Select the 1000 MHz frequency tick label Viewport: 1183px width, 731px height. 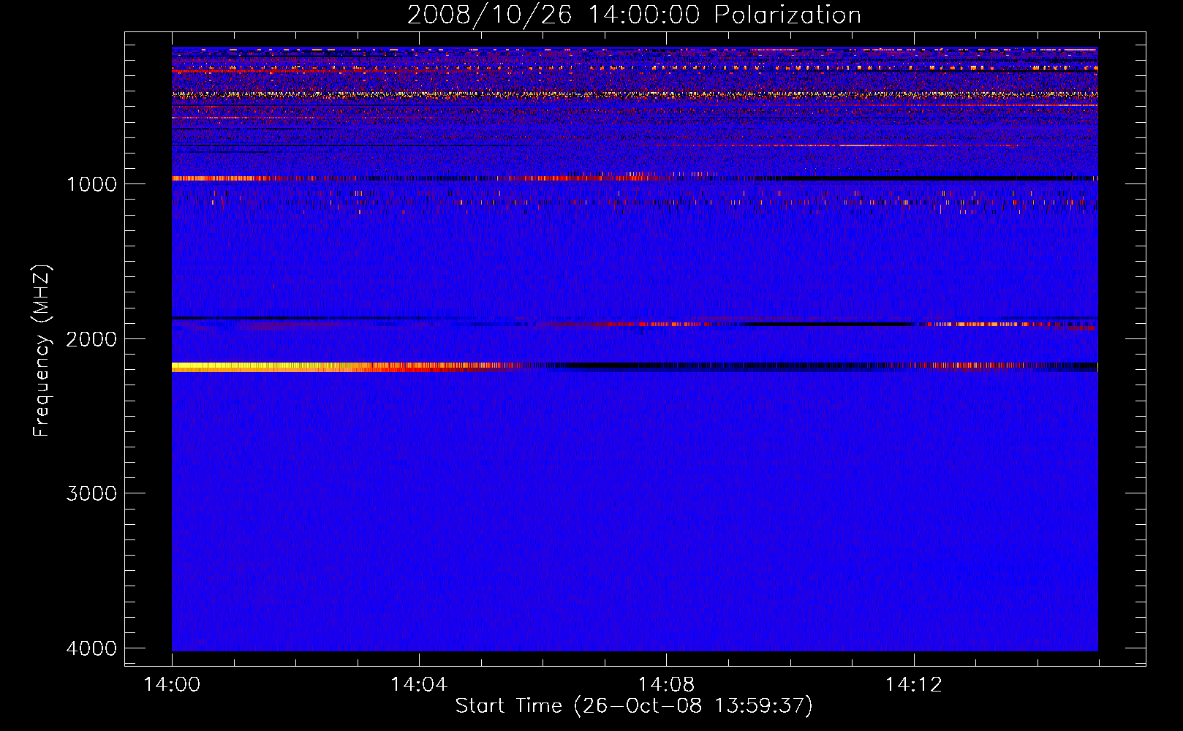coord(91,183)
